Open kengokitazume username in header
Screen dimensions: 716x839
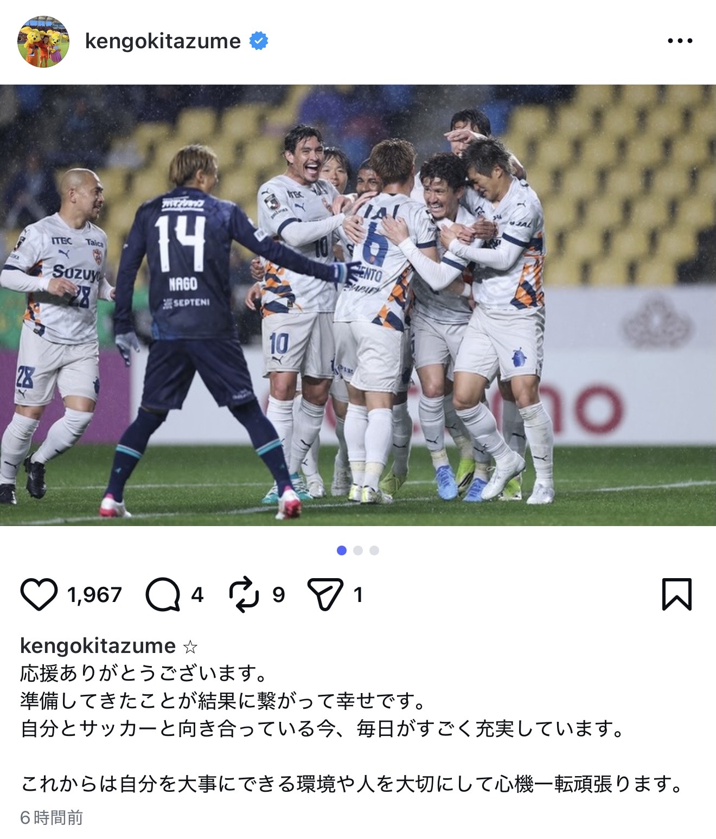(x=163, y=41)
